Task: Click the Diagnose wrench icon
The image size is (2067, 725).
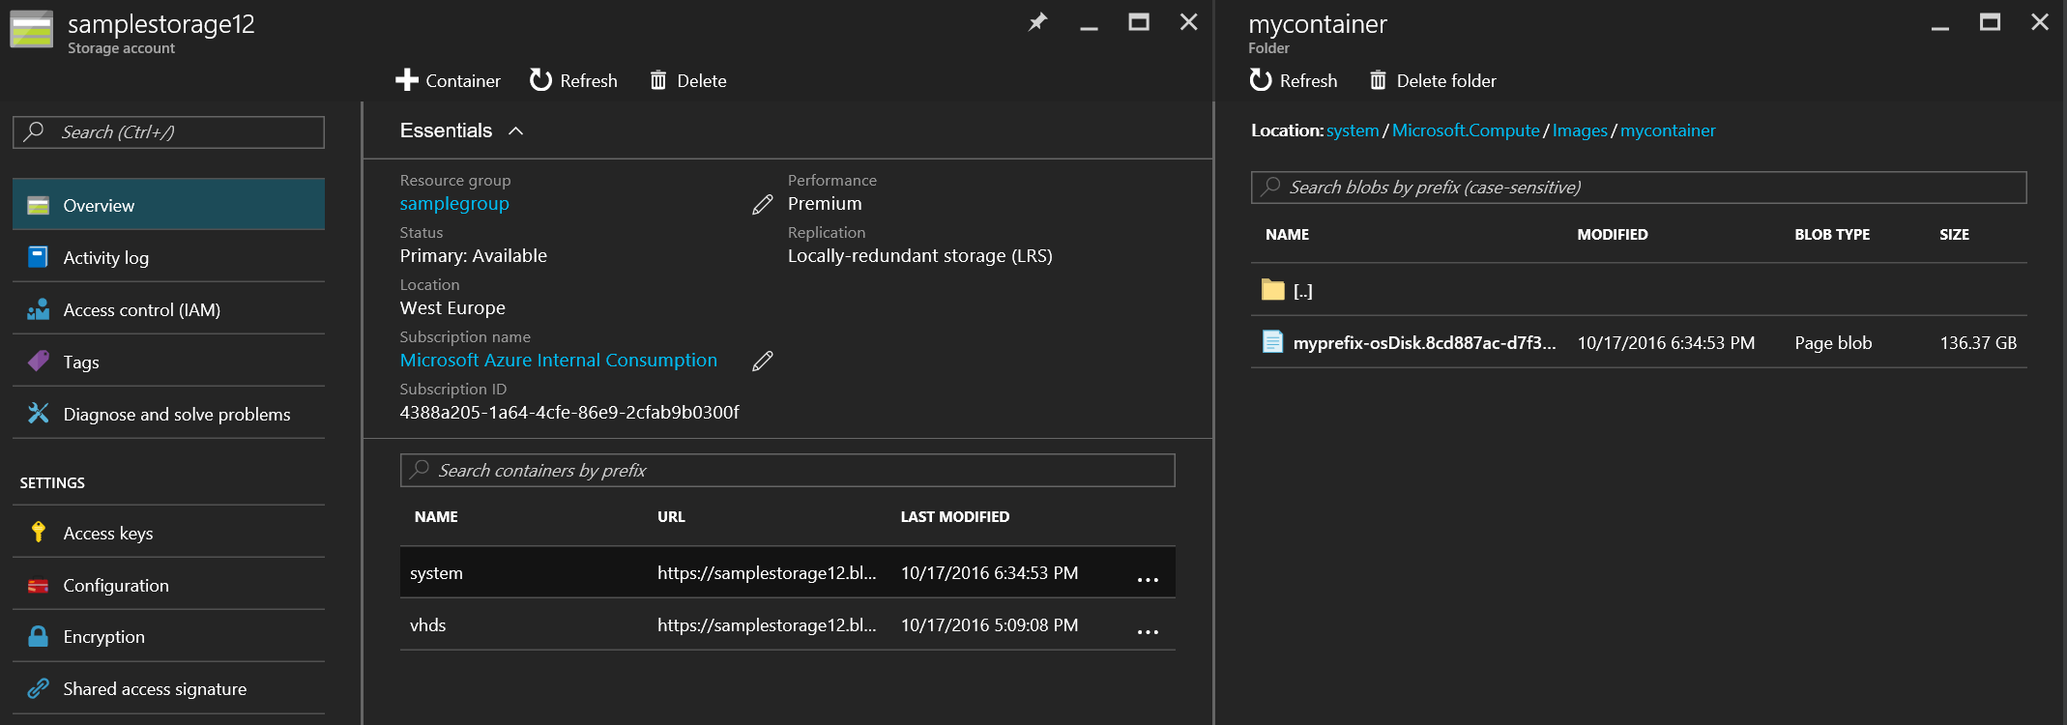Action: click(38, 413)
